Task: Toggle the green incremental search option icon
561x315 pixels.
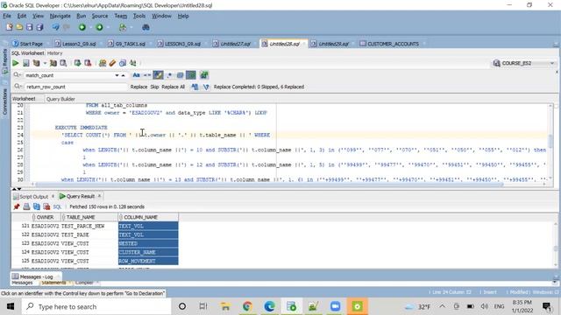Action: [204, 75]
